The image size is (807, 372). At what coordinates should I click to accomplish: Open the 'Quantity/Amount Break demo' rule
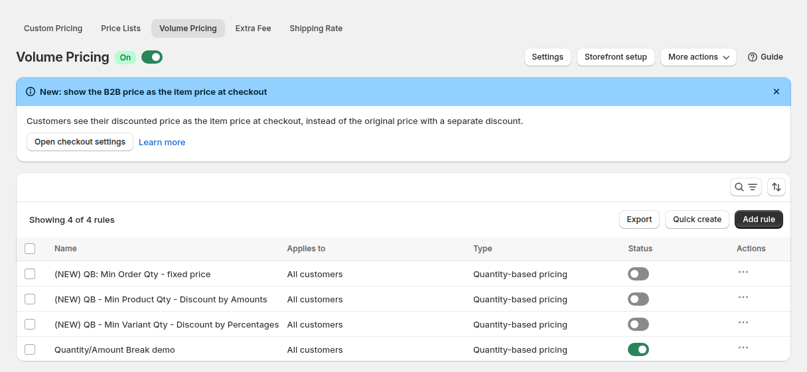pyautogui.click(x=115, y=350)
